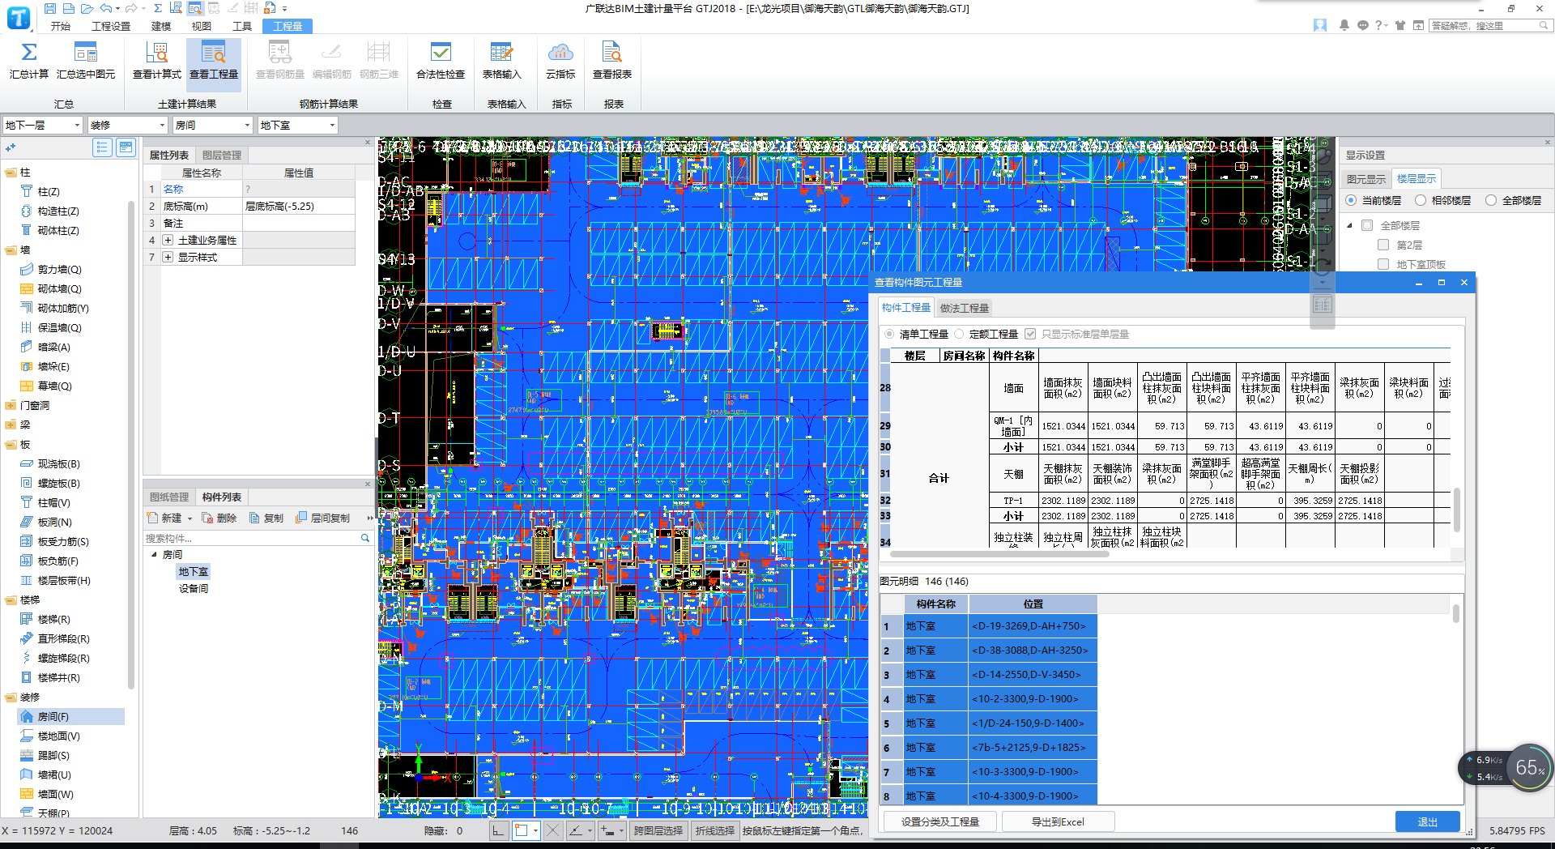Open the 建模 ribbon tab

pos(161,26)
